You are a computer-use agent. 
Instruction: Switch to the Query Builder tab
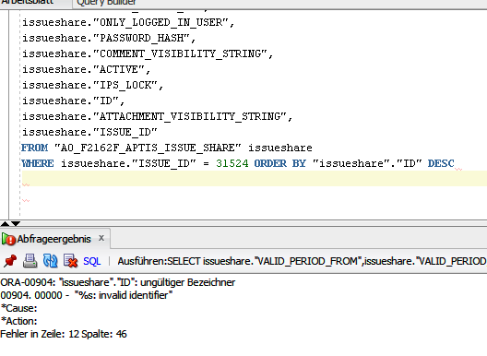(106, 3)
